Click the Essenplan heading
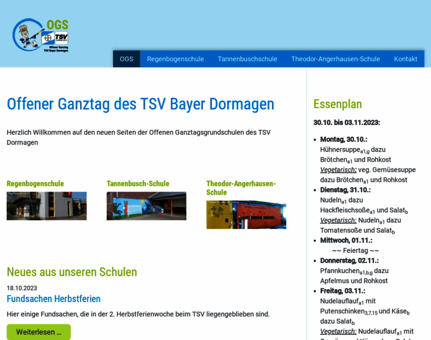The height and width of the screenshot is (340, 431). click(x=337, y=104)
